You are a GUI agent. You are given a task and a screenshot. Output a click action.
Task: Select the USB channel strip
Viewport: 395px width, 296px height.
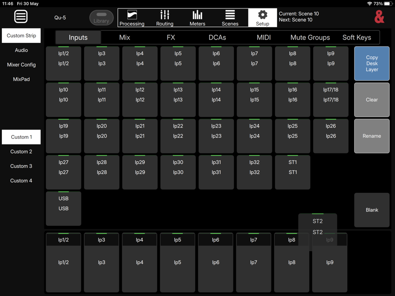pos(63,209)
